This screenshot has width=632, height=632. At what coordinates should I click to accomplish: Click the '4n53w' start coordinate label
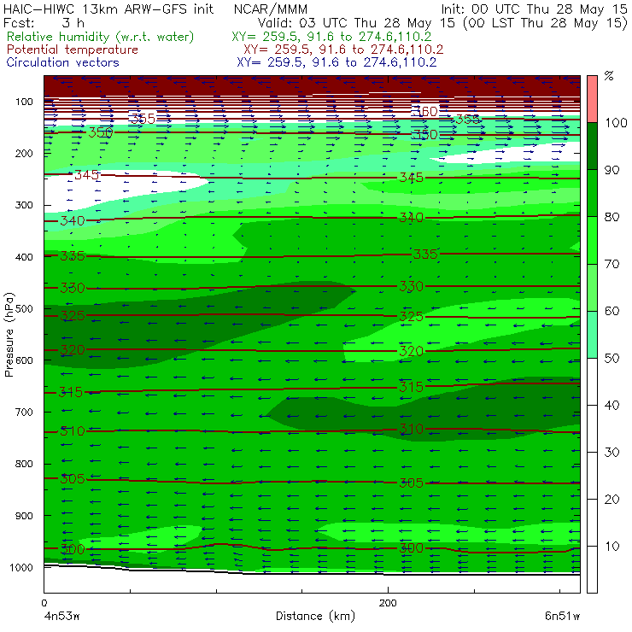click(61, 616)
